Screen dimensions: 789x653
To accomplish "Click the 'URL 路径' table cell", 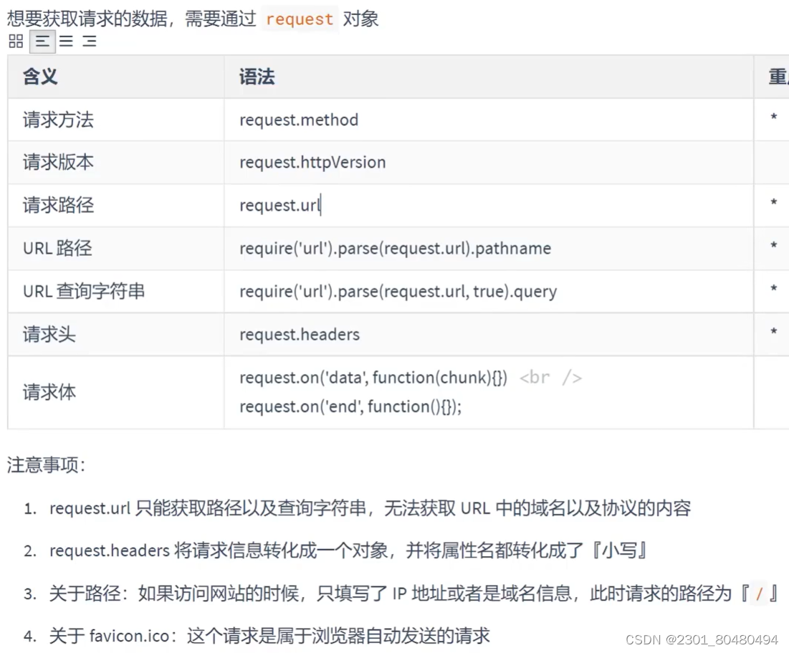I will (115, 248).
